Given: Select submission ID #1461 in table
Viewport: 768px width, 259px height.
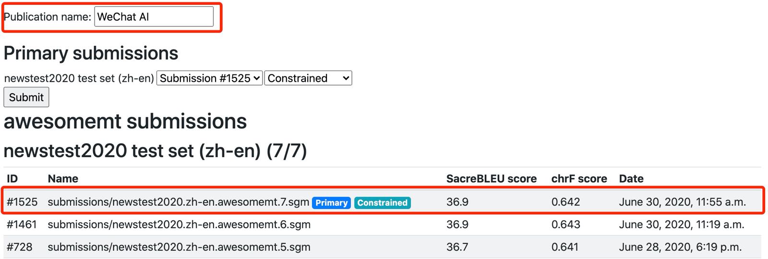Looking at the screenshot, I should tap(22, 224).
